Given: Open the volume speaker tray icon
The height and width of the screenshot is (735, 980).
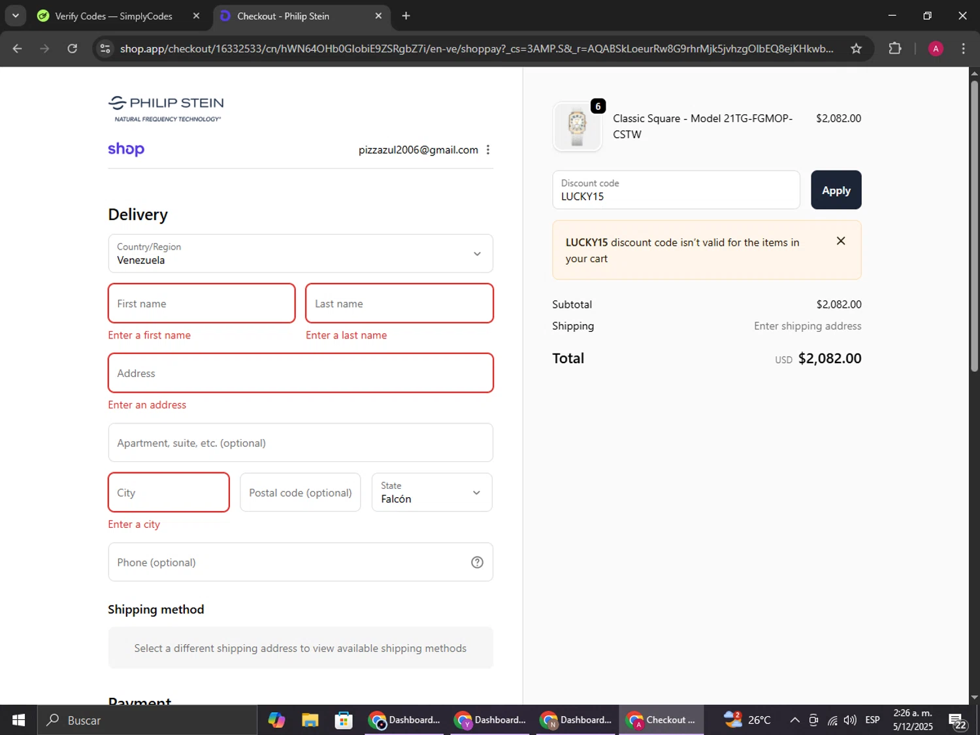Looking at the screenshot, I should point(850,720).
